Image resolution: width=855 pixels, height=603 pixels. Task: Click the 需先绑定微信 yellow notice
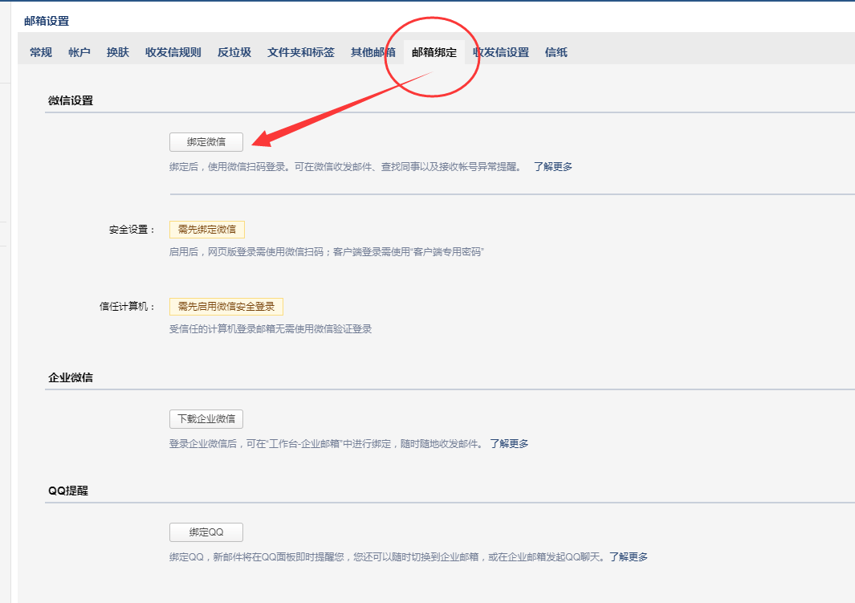(207, 230)
